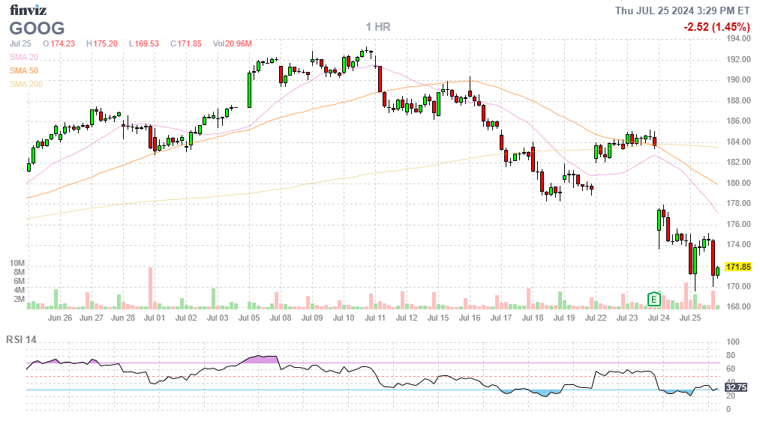760x421 pixels.
Task: Click the yellow 171.85 current price tag
Action: [x=739, y=267]
